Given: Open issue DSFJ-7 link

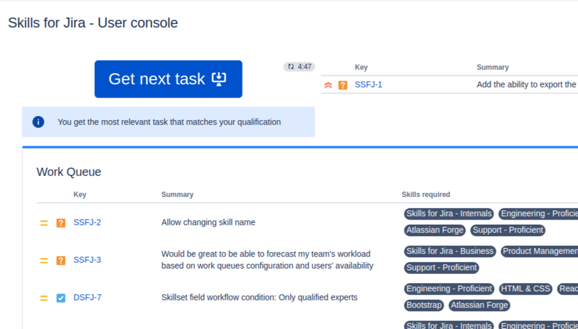Looking at the screenshot, I should 88,298.
